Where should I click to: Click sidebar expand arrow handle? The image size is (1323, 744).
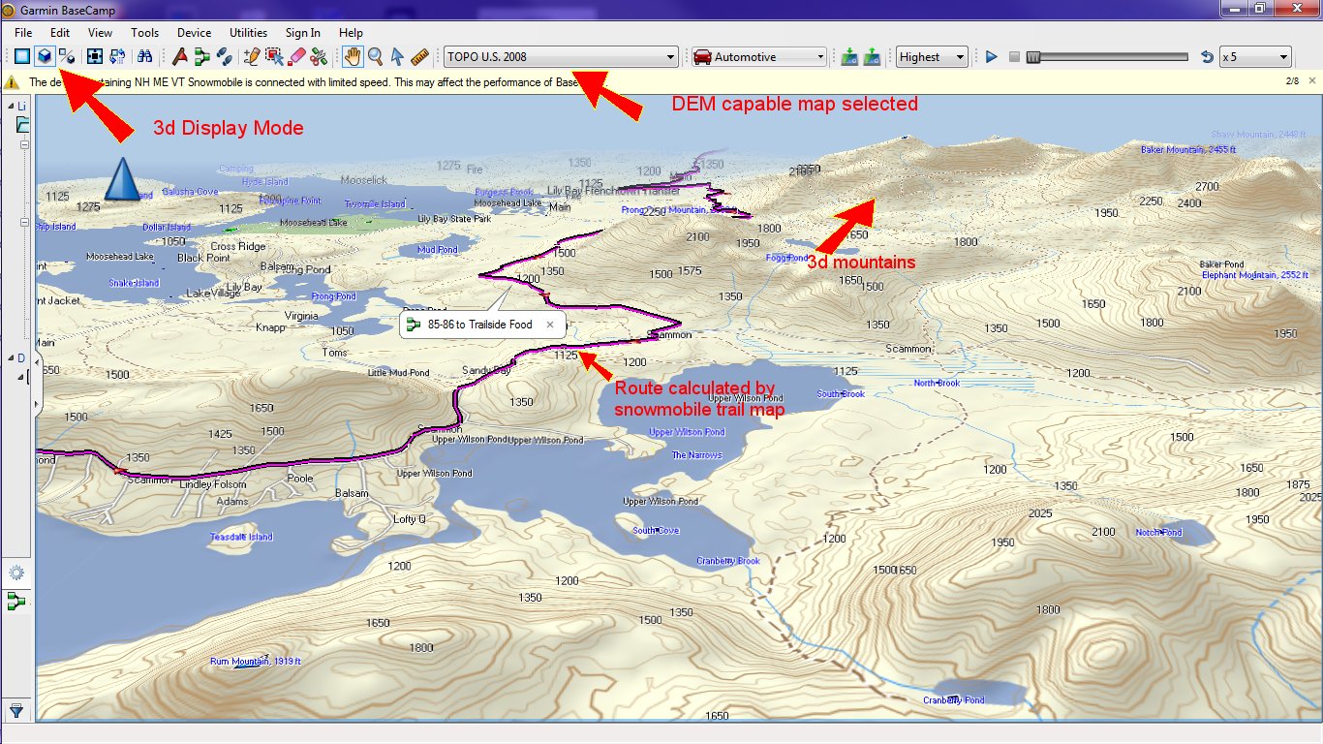point(39,386)
